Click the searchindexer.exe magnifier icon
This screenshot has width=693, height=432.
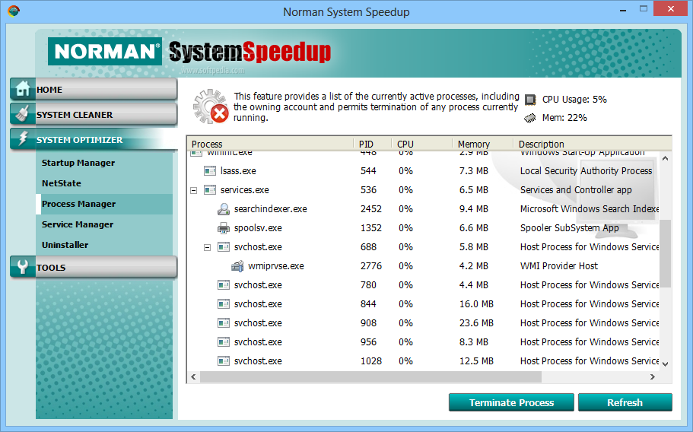[x=224, y=209]
